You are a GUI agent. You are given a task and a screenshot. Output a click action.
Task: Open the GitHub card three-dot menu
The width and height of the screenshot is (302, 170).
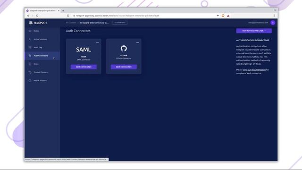click(x=137, y=42)
